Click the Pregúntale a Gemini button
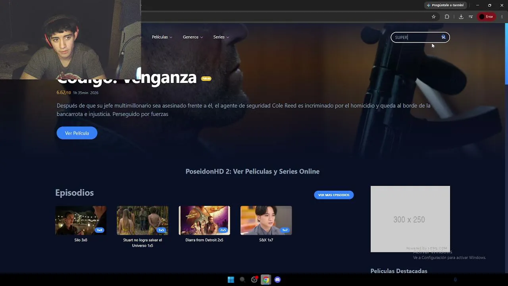The image size is (508, 286). tap(445, 5)
